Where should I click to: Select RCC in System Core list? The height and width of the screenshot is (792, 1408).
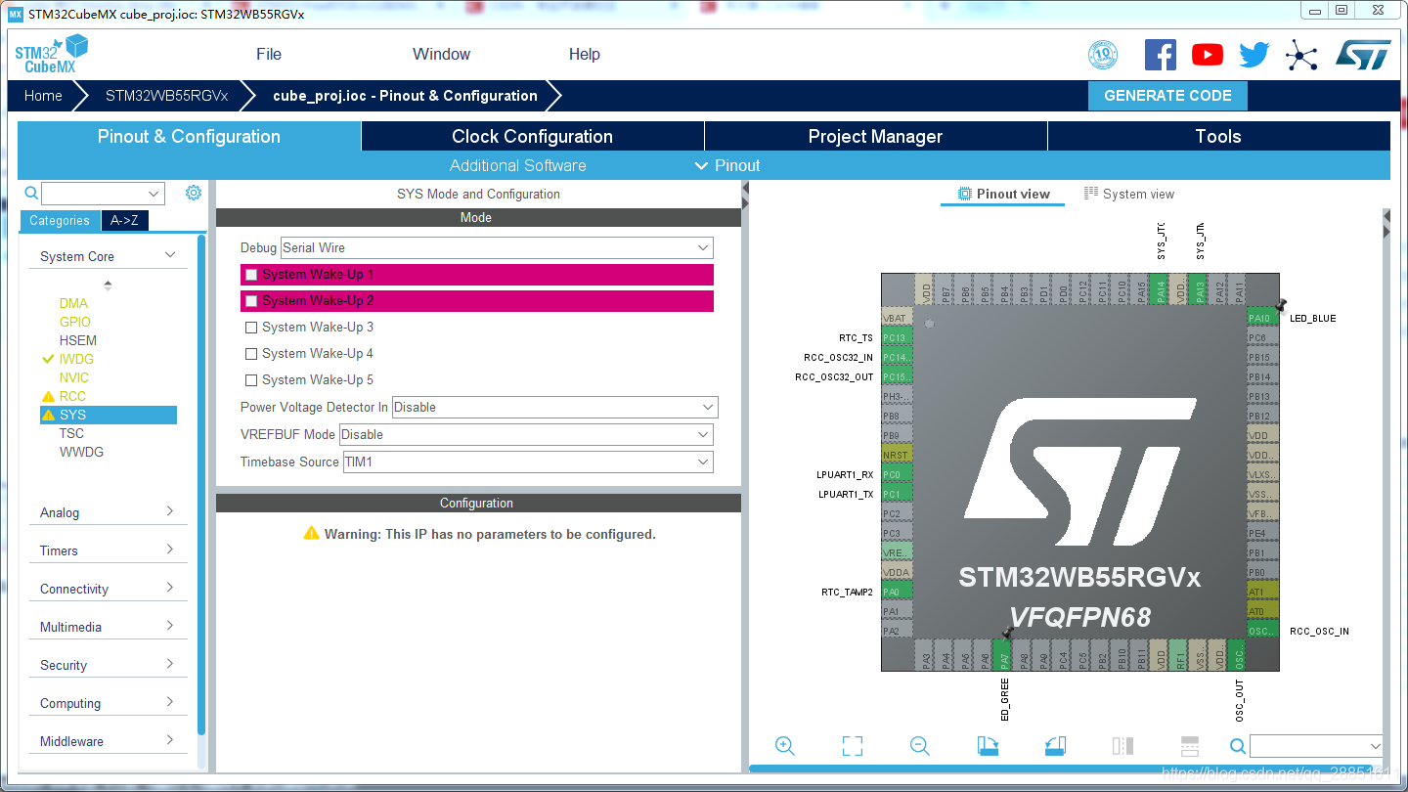[72, 396]
